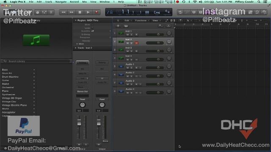The height and width of the screenshot is (152, 271).
Task: Expand the Bass category in Library
Action: click(34, 70)
